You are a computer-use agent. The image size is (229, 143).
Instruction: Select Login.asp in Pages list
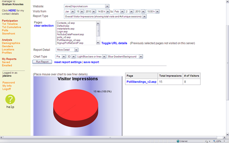point(62,32)
